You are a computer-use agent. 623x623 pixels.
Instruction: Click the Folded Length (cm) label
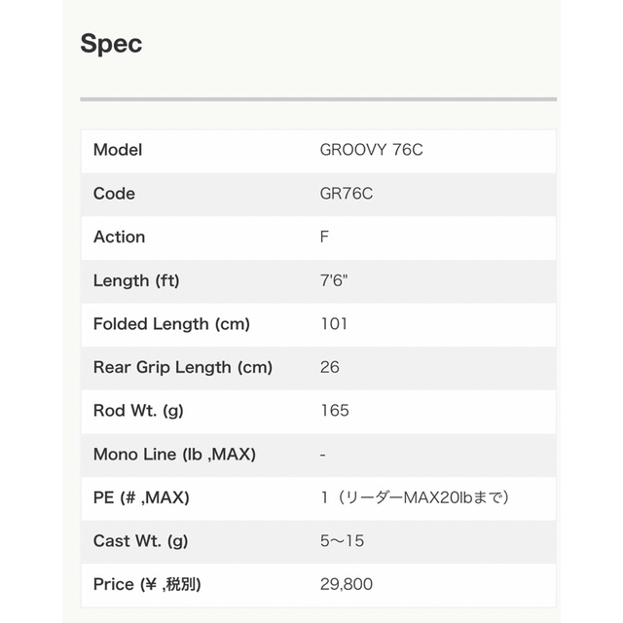pyautogui.click(x=171, y=324)
